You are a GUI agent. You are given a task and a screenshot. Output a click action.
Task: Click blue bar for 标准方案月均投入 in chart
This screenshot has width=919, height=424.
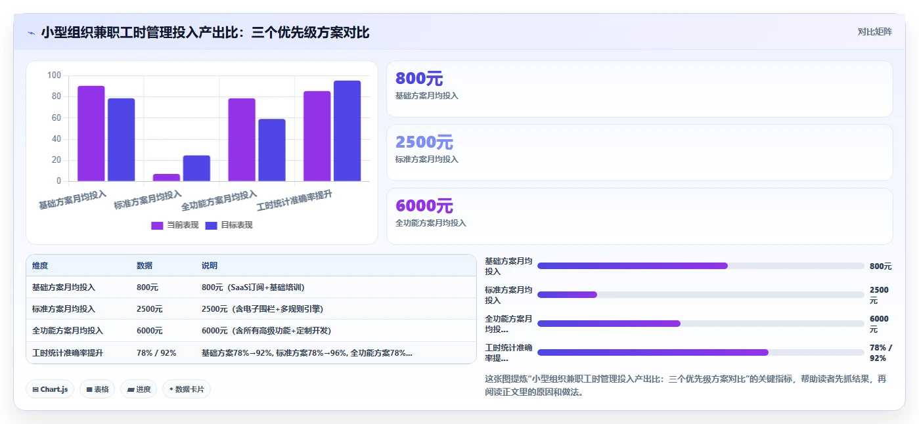196,168
